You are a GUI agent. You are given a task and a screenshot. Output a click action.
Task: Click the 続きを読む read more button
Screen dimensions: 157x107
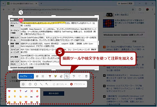54,93
